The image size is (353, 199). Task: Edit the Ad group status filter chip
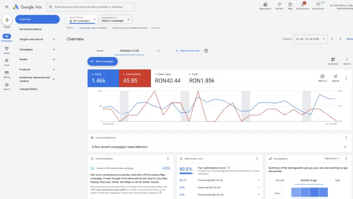coord(129,28)
